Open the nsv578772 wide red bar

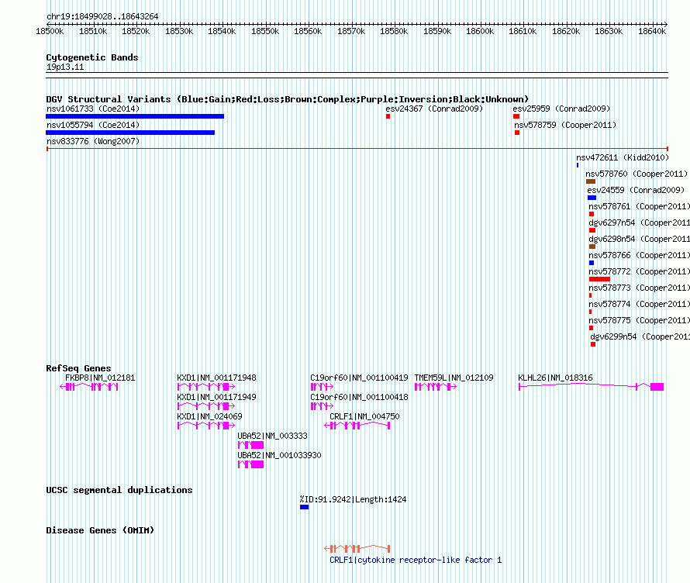point(599,279)
